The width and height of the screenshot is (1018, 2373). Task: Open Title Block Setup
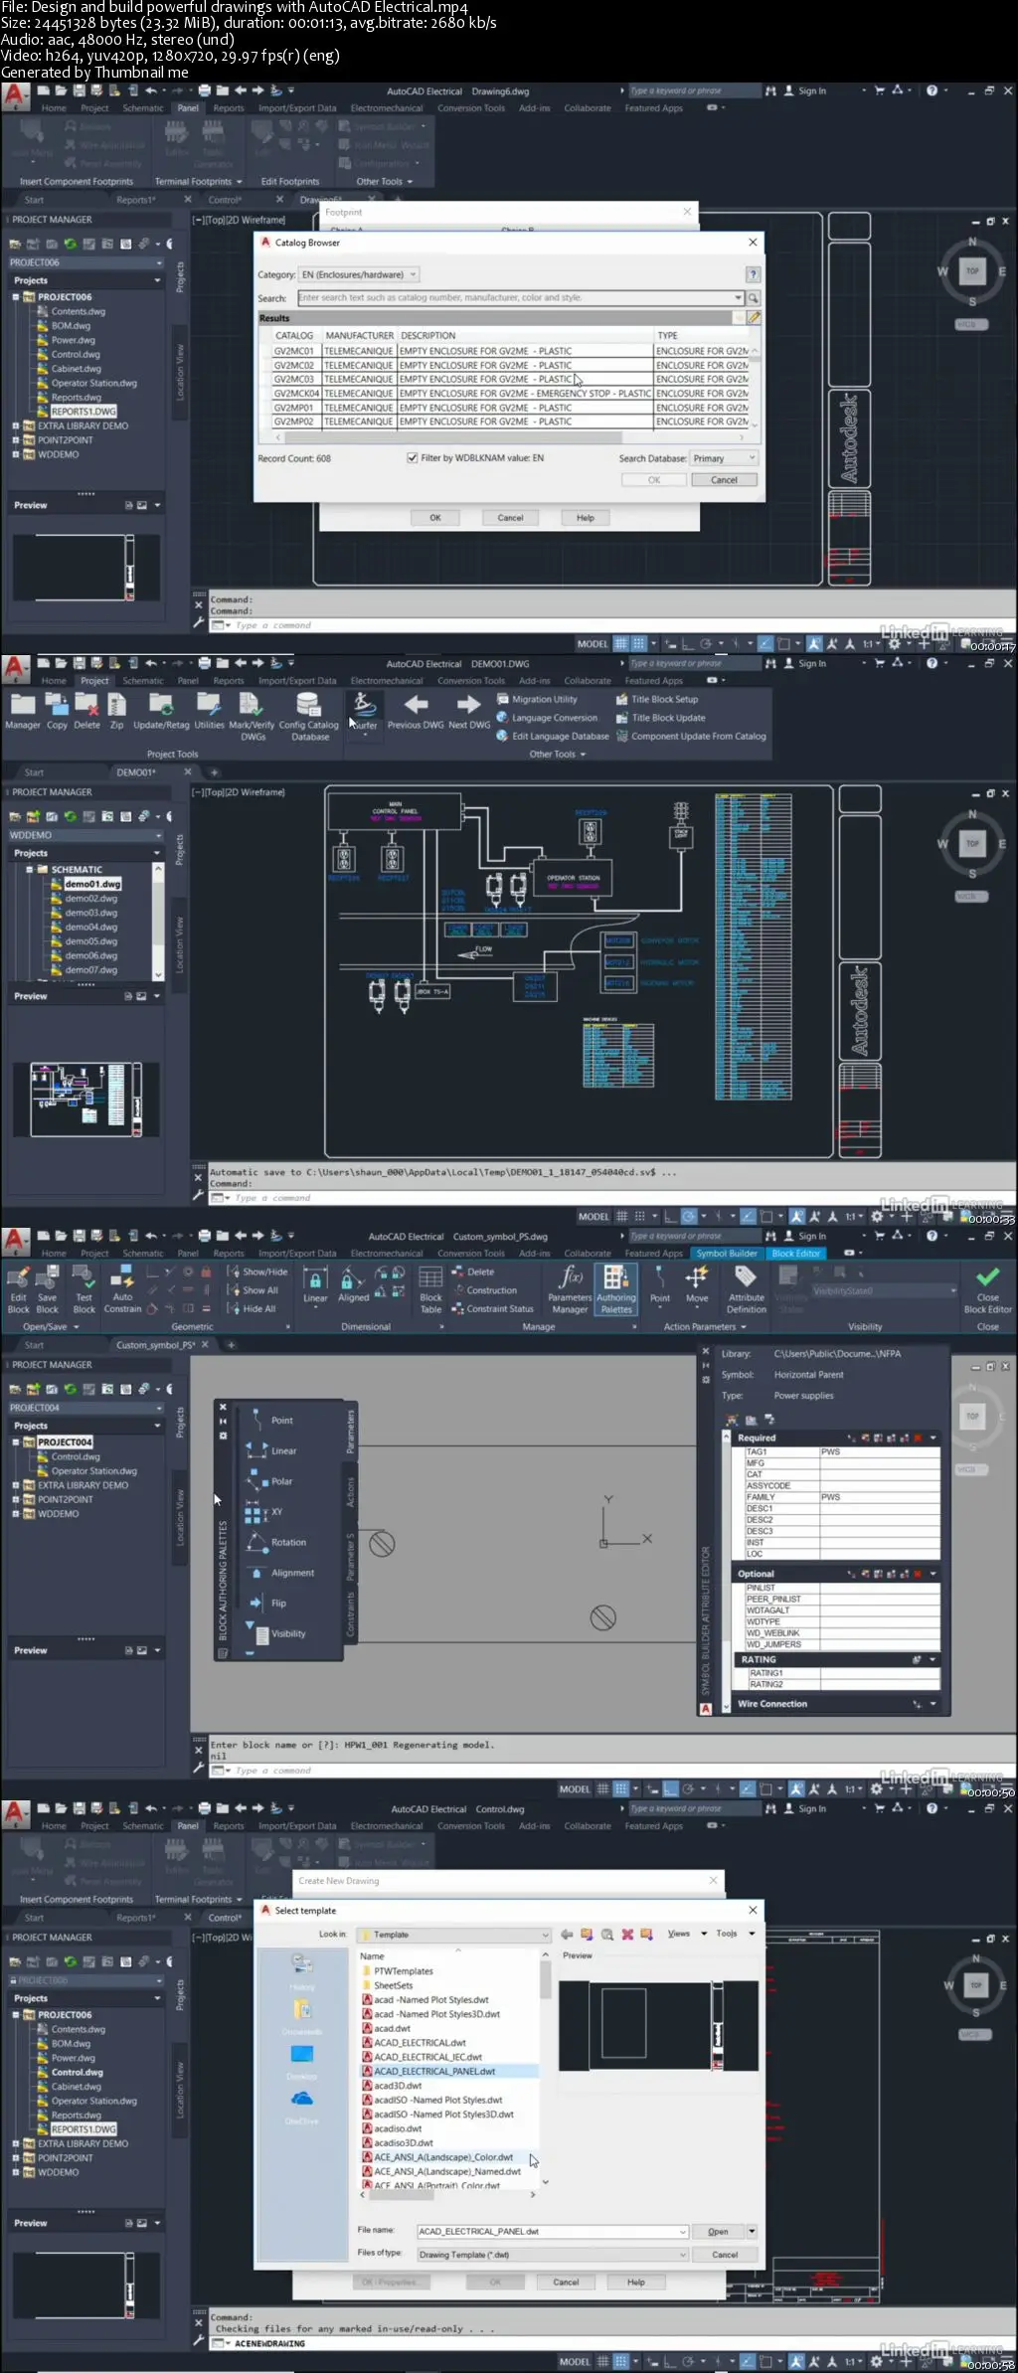click(657, 699)
